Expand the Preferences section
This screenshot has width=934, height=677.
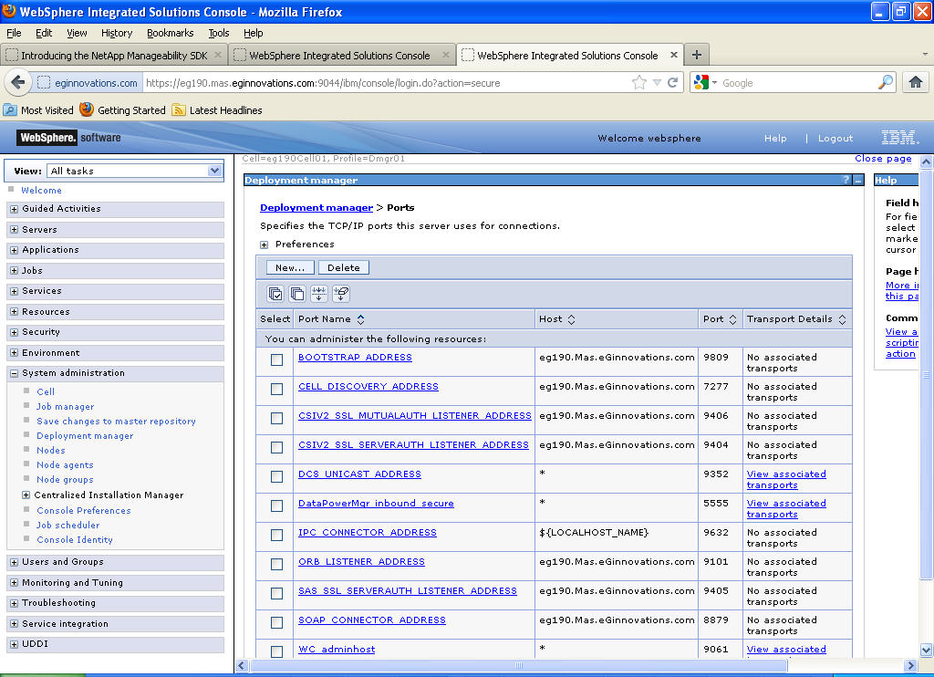pos(264,245)
